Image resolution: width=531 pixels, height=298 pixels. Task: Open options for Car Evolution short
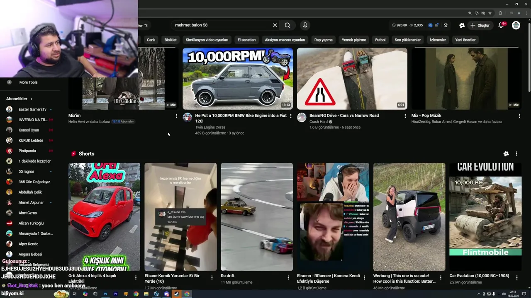pyautogui.click(x=517, y=277)
